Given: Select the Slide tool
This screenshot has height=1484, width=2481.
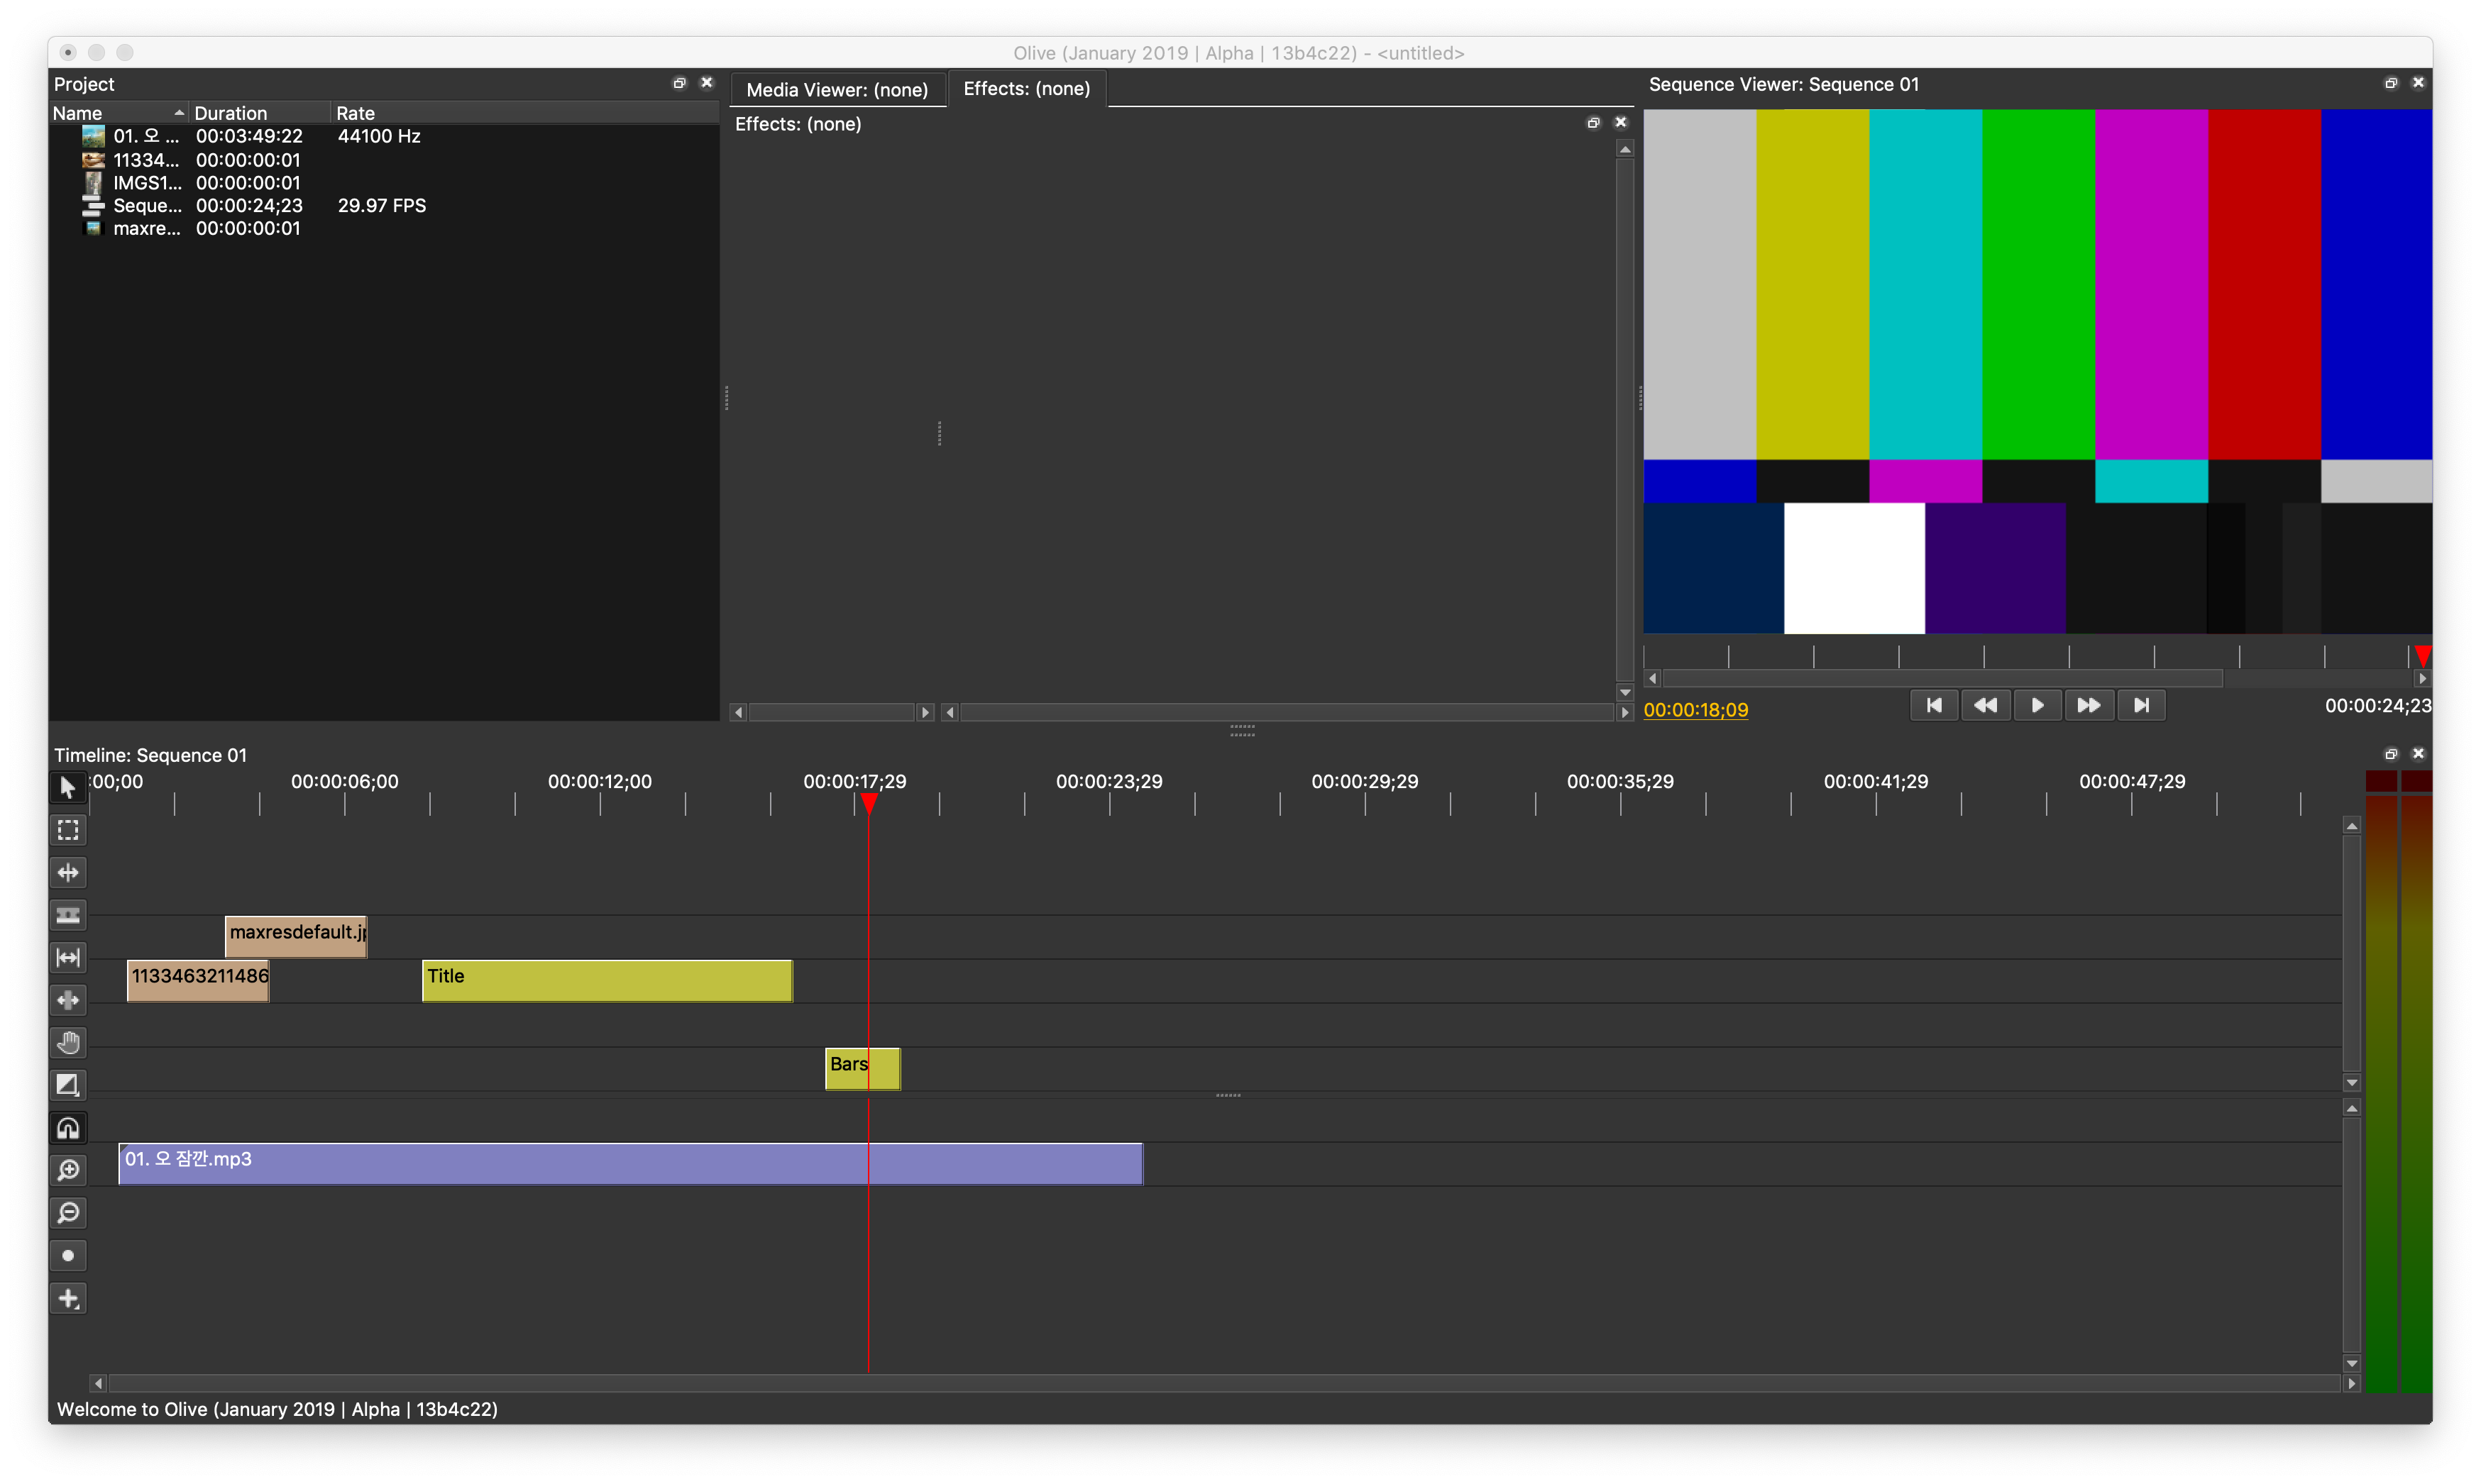Looking at the screenshot, I should 68,1000.
